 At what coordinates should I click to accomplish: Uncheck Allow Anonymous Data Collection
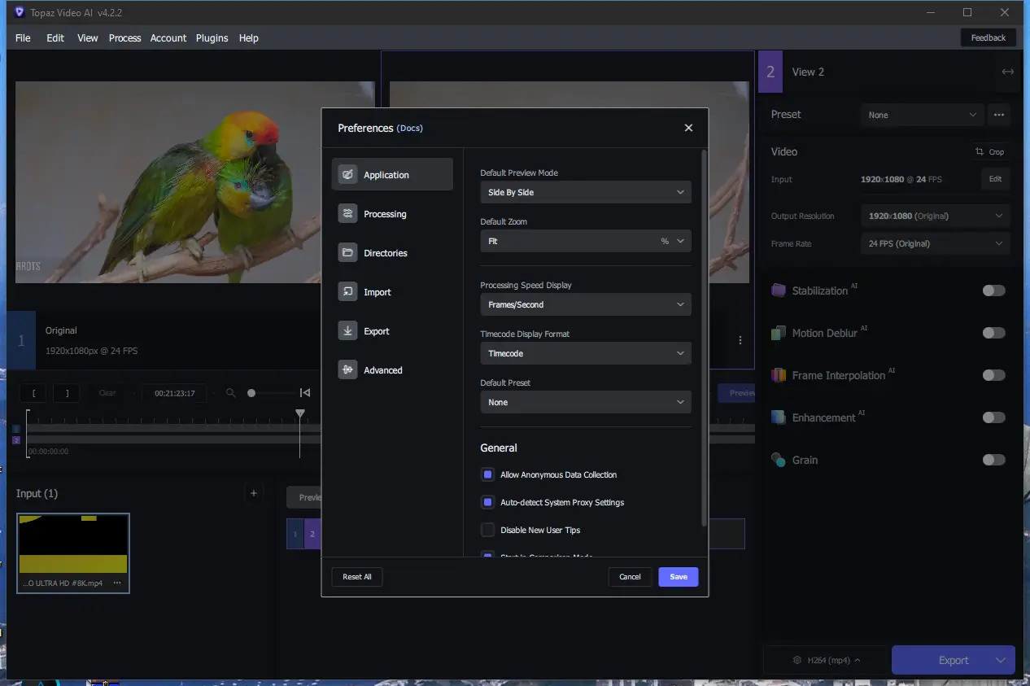[488, 474]
